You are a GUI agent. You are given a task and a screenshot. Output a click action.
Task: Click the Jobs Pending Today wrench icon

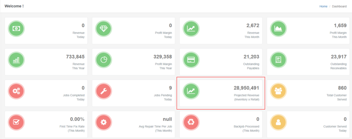pos(103,91)
